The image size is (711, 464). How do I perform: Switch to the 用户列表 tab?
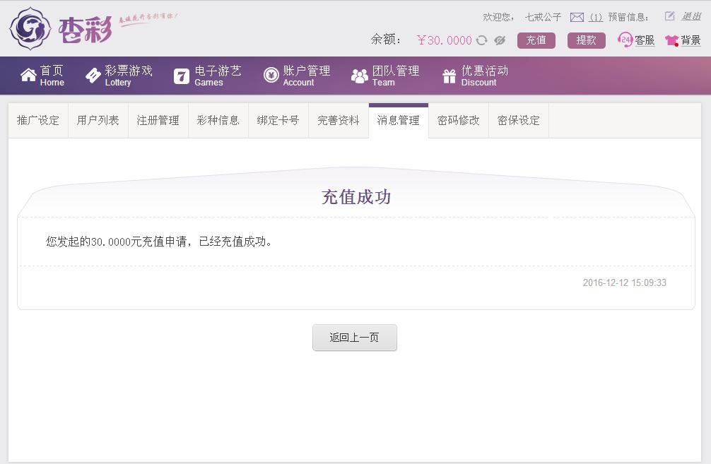(x=98, y=120)
